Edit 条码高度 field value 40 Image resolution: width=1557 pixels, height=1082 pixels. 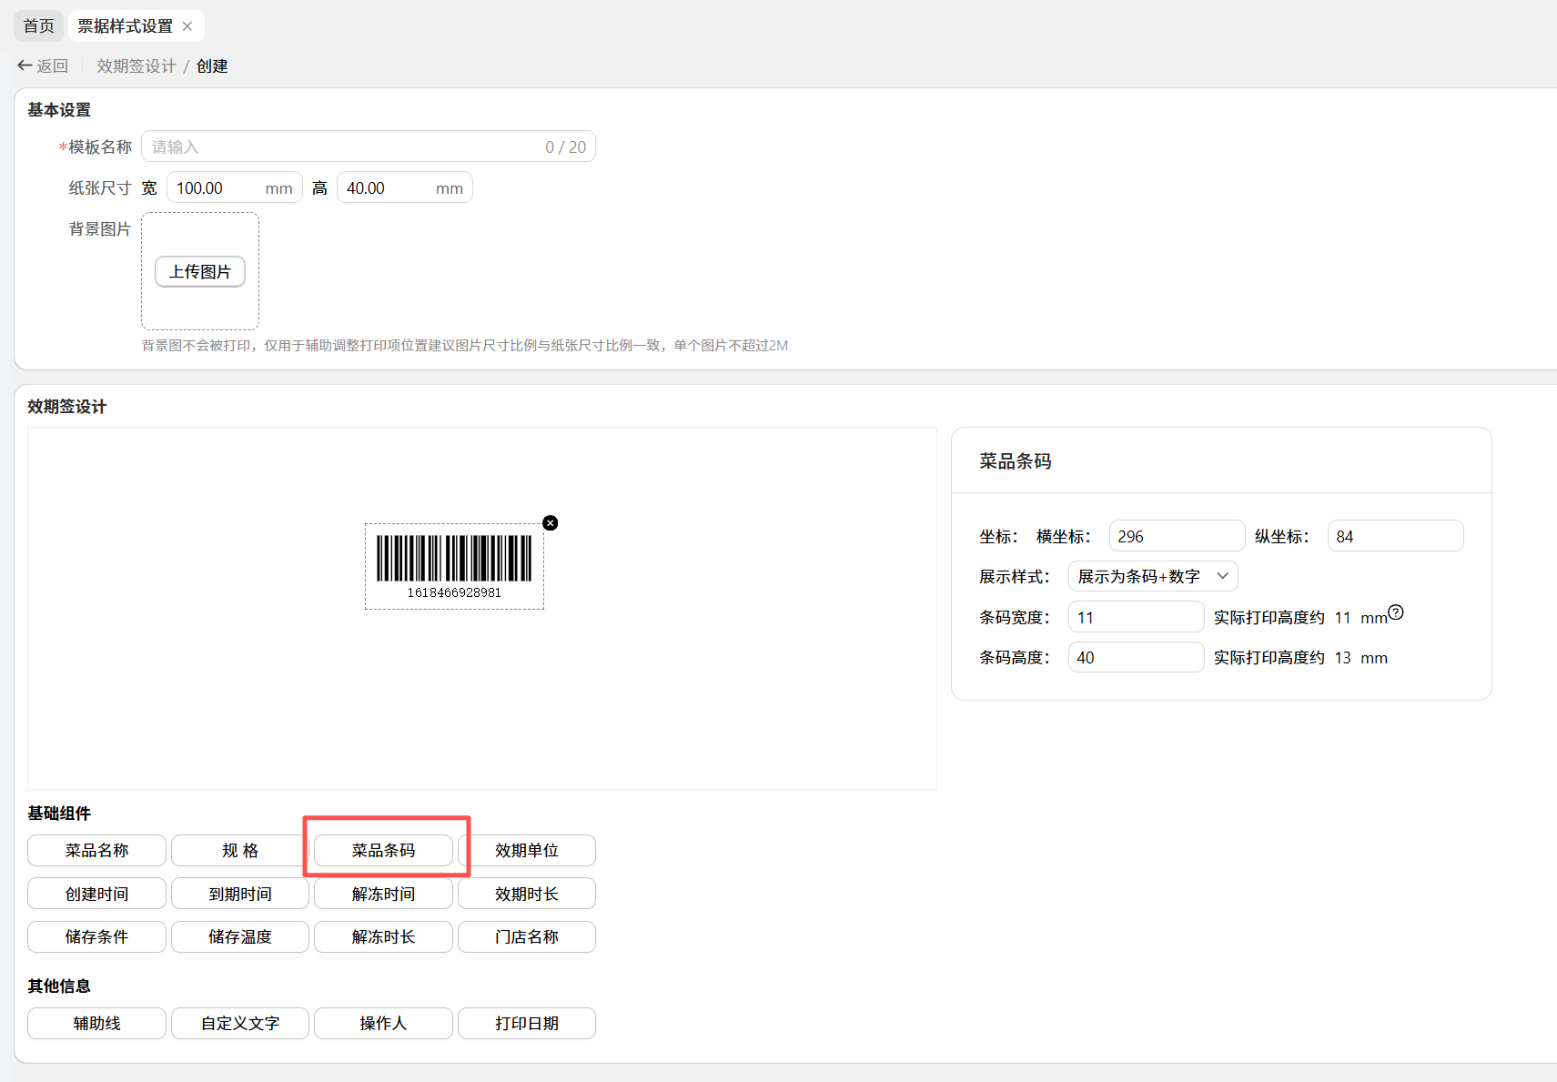(1137, 657)
